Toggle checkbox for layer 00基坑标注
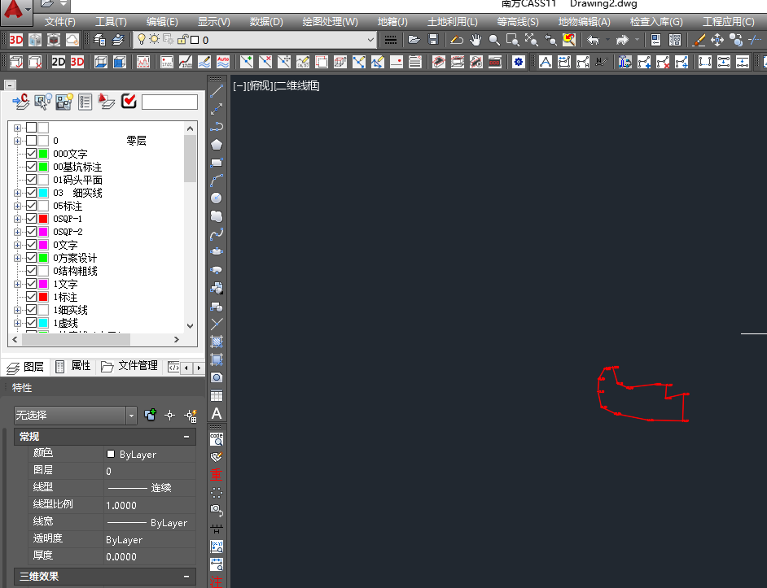This screenshot has width=767, height=588. pyautogui.click(x=31, y=167)
